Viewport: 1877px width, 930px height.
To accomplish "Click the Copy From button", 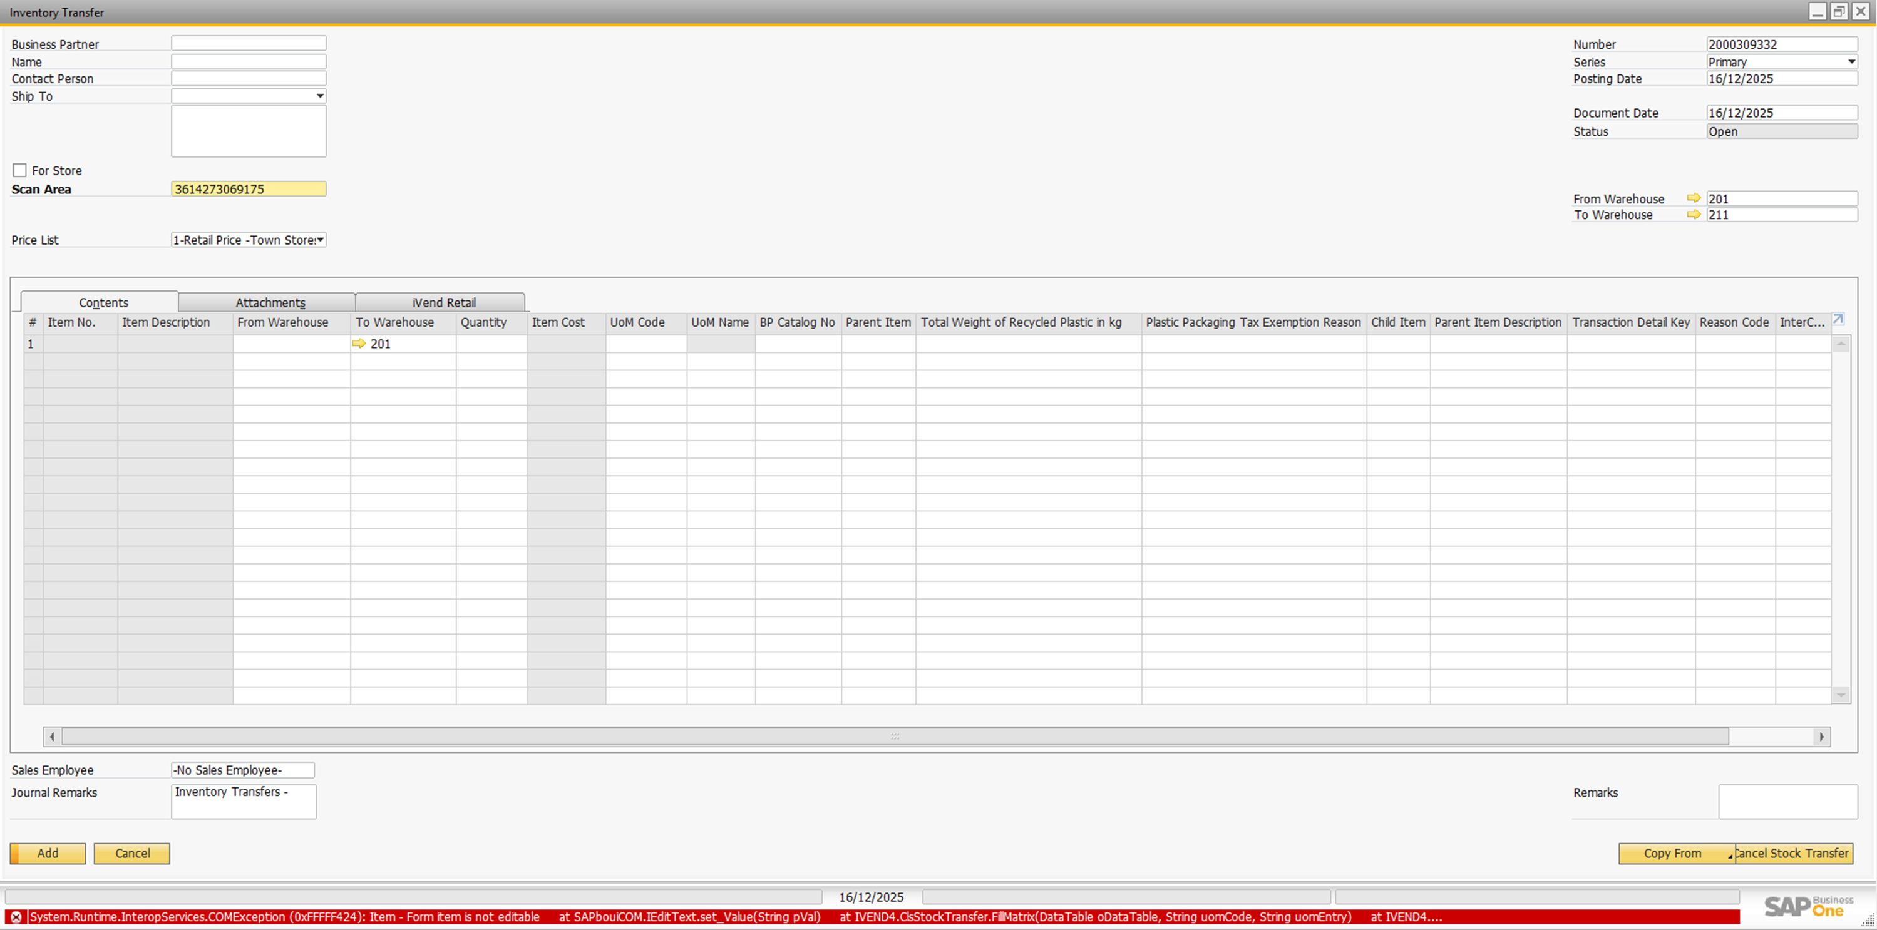I will click(x=1672, y=854).
